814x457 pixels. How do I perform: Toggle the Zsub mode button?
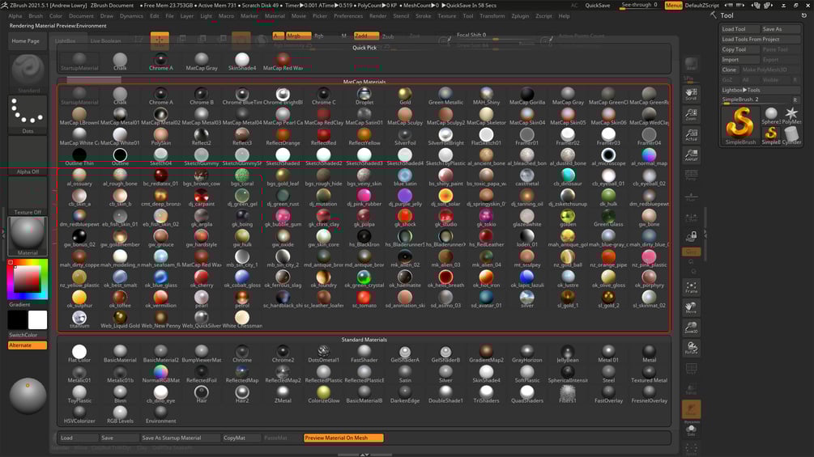(x=388, y=36)
